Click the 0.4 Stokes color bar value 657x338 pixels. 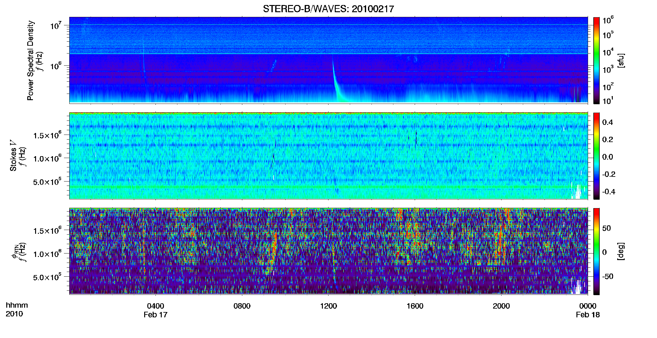pos(607,122)
